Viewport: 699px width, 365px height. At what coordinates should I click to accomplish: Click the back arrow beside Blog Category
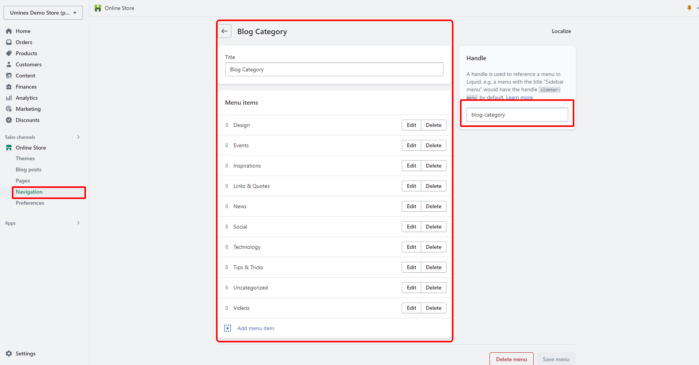click(224, 31)
